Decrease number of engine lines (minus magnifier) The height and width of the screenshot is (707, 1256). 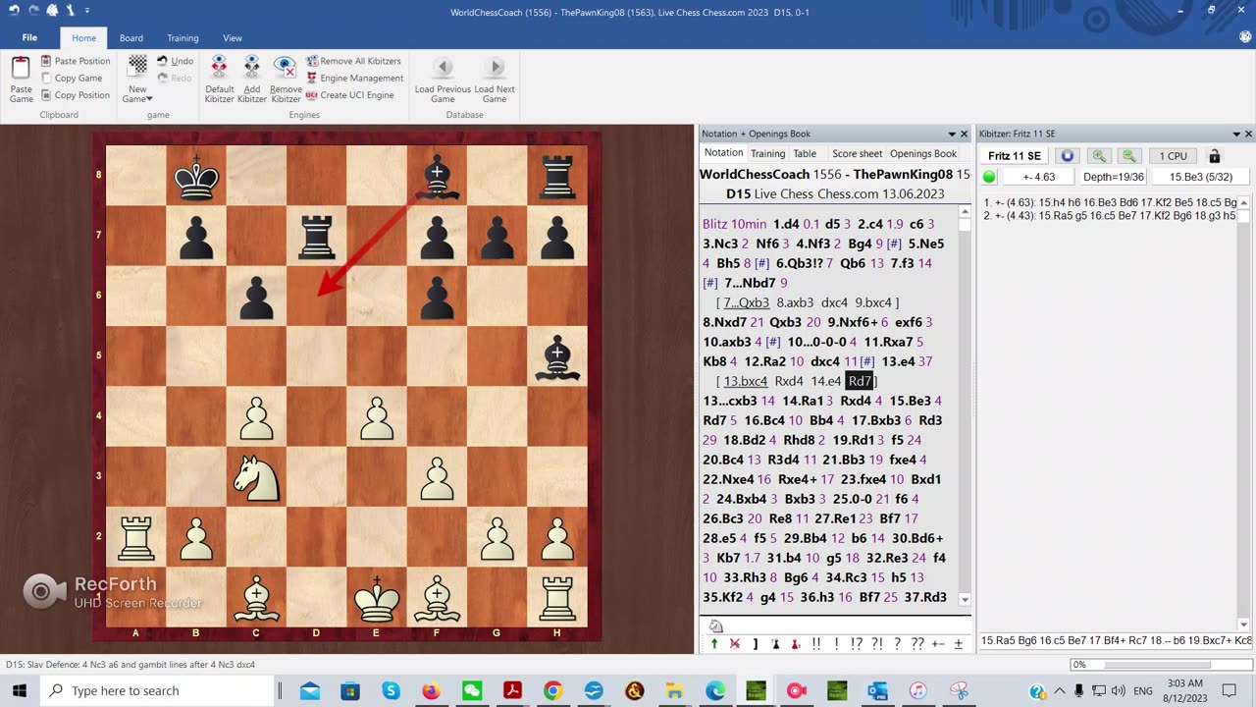point(1129,156)
